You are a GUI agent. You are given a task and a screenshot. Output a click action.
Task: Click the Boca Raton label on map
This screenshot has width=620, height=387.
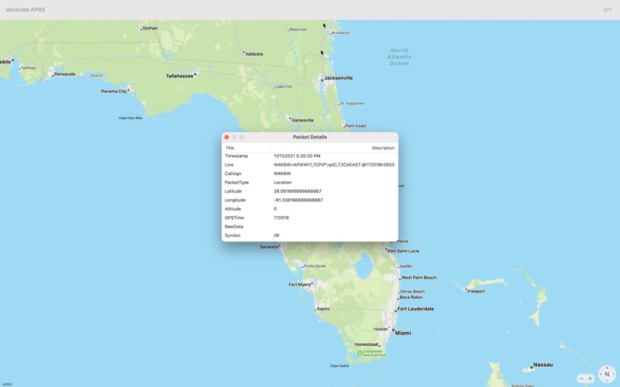click(x=411, y=297)
